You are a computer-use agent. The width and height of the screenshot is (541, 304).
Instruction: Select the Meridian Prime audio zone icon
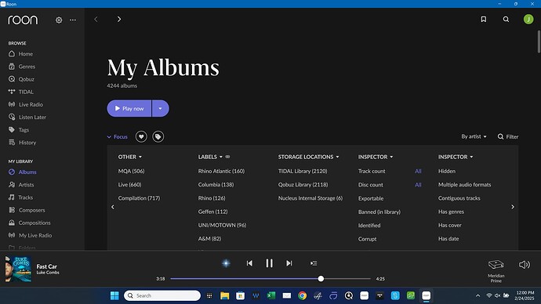pos(496,265)
